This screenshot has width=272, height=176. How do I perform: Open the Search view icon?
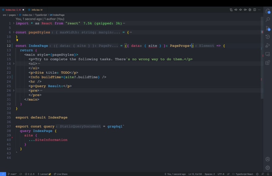click(x=268, y=19)
